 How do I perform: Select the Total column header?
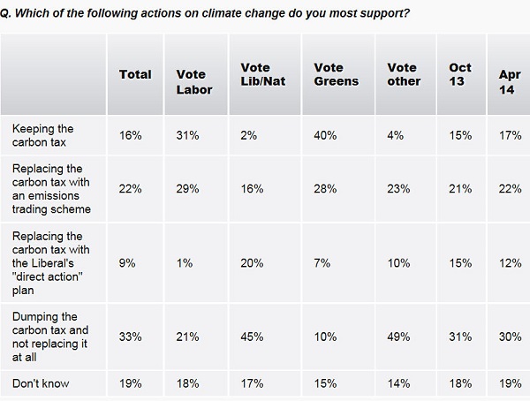point(135,75)
